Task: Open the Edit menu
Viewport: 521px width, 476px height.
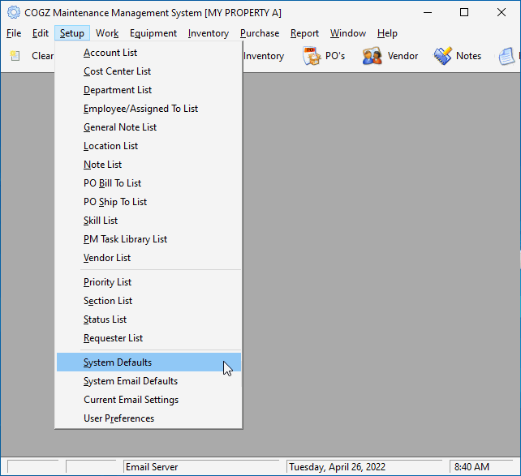Action: [41, 33]
